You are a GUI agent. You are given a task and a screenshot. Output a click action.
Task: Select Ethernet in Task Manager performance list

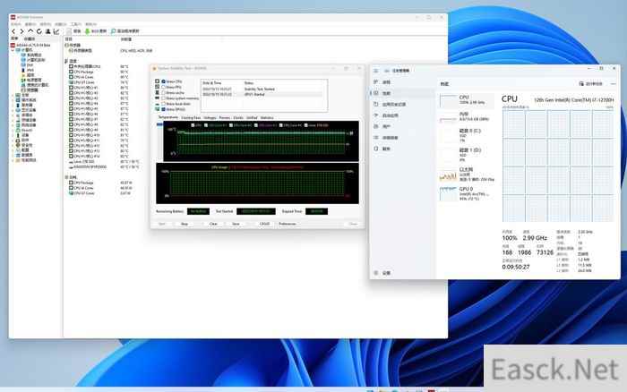point(467,175)
